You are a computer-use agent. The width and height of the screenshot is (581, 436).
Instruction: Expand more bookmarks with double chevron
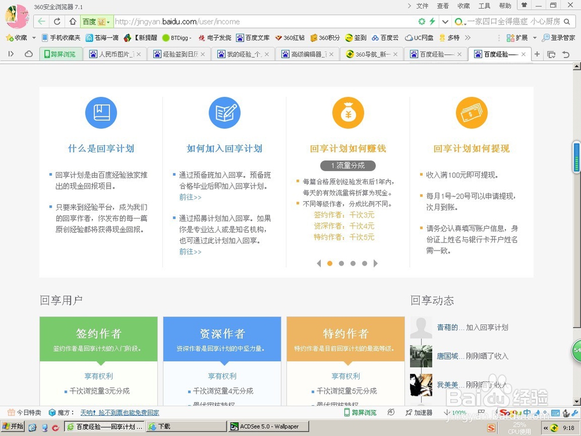pyautogui.click(x=468, y=38)
